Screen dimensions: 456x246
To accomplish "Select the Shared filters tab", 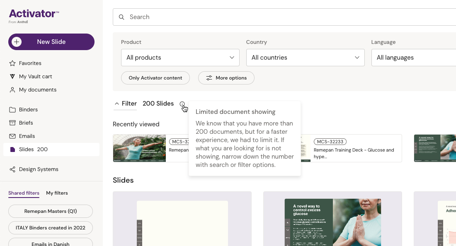I will (x=24, y=193).
